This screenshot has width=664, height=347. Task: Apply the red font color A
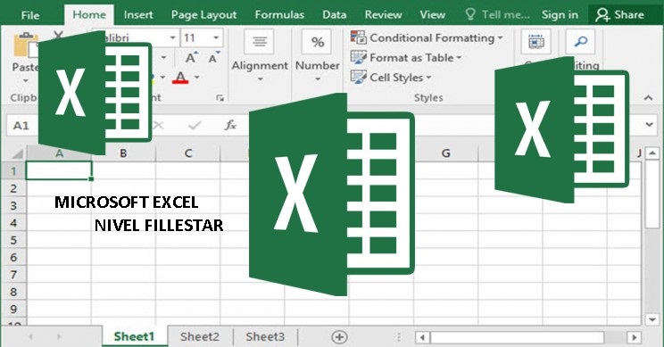180,78
